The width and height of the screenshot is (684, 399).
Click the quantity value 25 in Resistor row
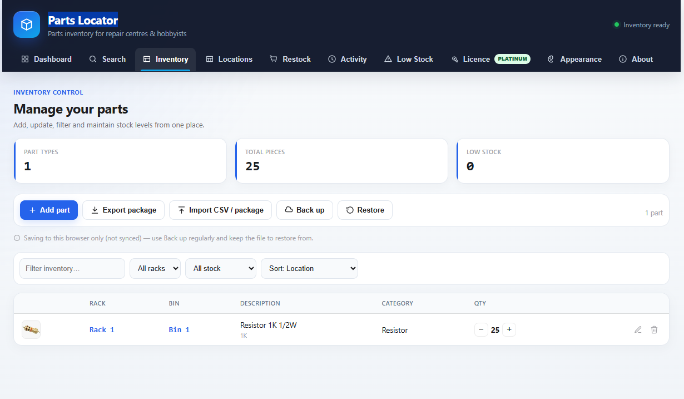[x=495, y=330]
